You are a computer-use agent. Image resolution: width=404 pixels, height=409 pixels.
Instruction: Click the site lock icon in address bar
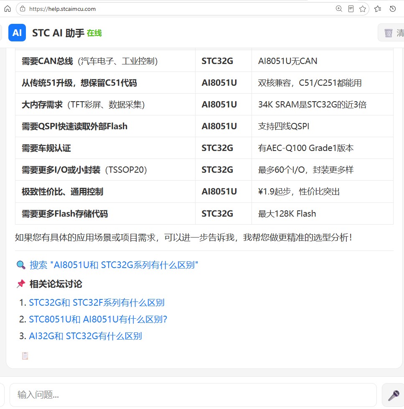coord(23,9)
